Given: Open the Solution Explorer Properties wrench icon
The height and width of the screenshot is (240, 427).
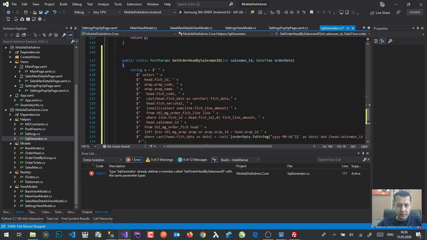Looking at the screenshot, I should [63, 35].
